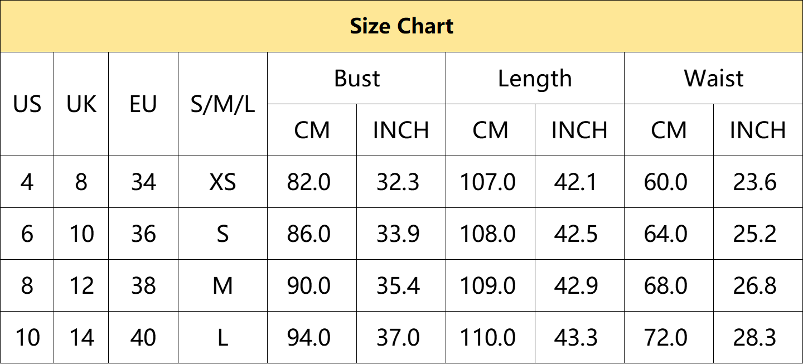Select the Bust group header
The image size is (803, 364).
[357, 79]
